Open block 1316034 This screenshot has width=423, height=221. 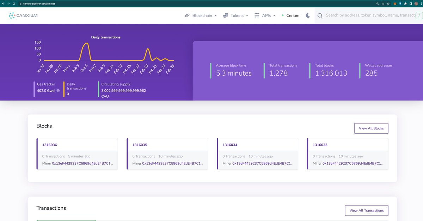click(230, 145)
